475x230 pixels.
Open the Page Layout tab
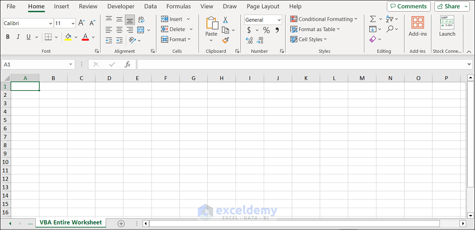263,6
